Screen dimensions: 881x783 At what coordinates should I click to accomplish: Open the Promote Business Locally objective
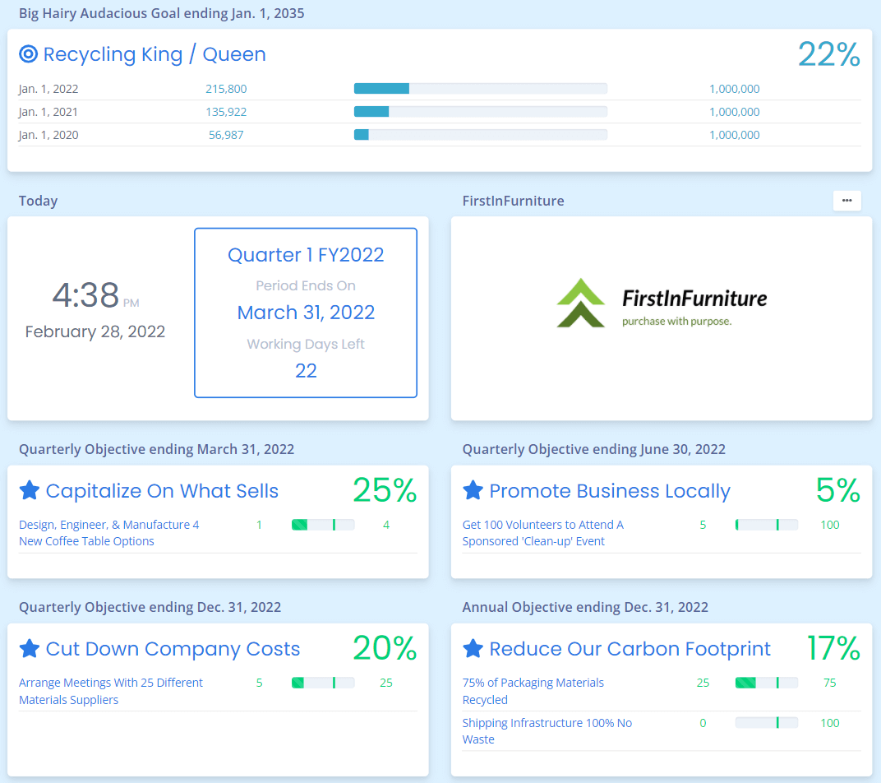pos(609,491)
